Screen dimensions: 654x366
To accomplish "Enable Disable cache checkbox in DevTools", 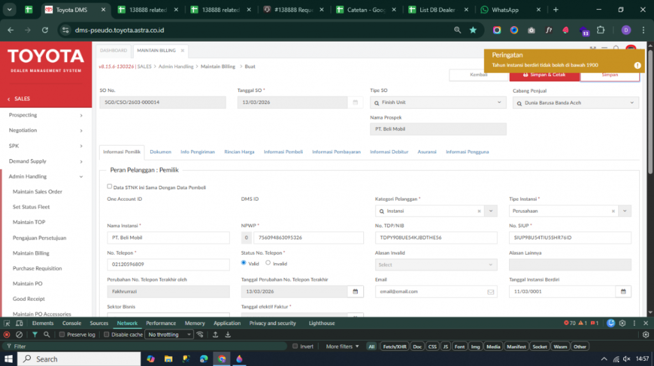I will [107, 335].
